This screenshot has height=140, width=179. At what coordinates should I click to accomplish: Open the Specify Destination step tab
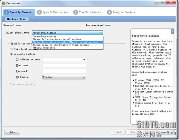(x=52, y=12)
